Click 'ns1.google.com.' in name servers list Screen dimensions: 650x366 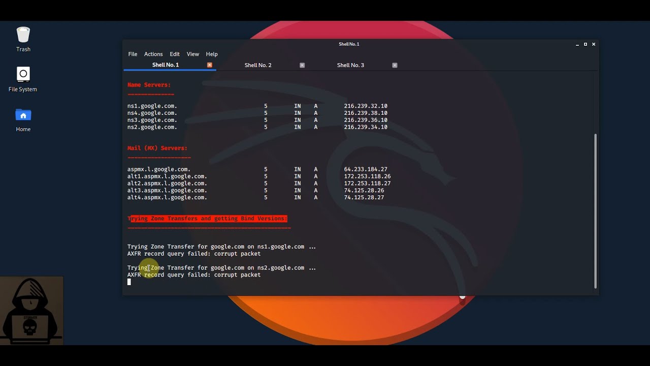(152, 106)
